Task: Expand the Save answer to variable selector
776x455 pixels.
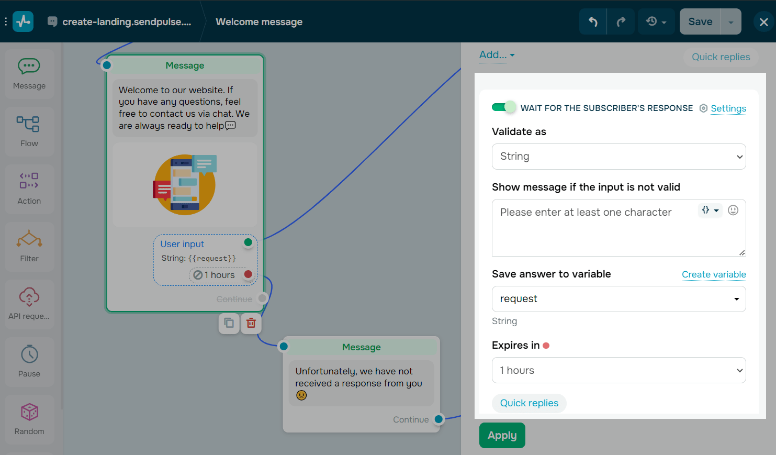Action: click(619, 299)
